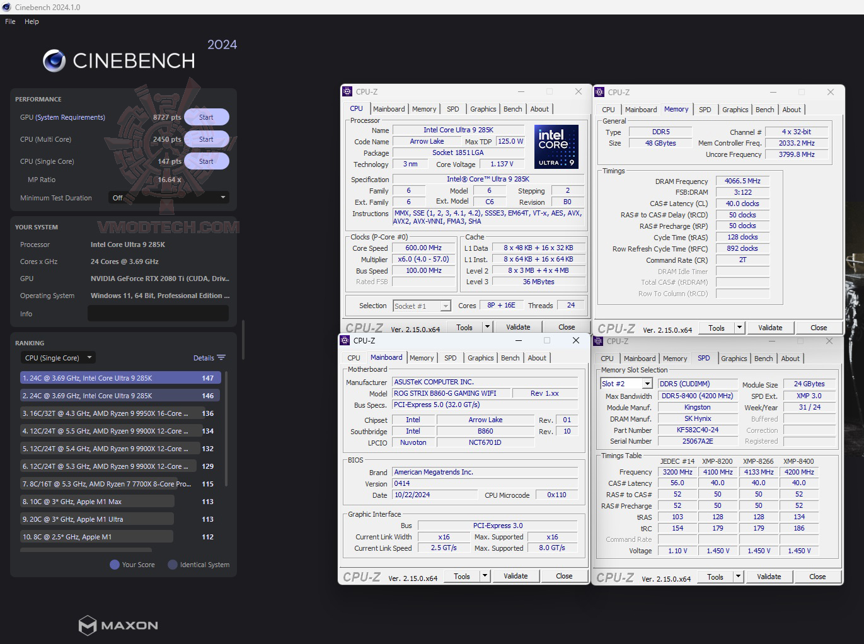Click the Info input field under Your System
Screen dimensions: 864x644
pos(158,313)
